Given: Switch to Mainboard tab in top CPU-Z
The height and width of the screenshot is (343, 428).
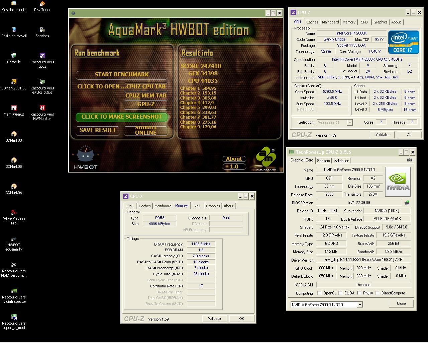Looking at the screenshot, I should (x=330, y=22).
